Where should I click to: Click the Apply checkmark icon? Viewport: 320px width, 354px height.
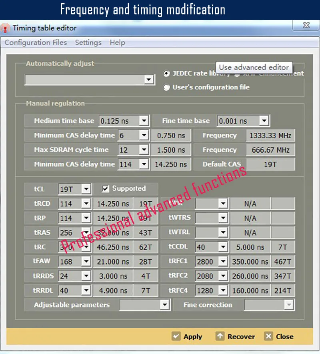point(176,336)
